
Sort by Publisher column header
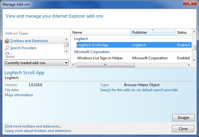153,32
